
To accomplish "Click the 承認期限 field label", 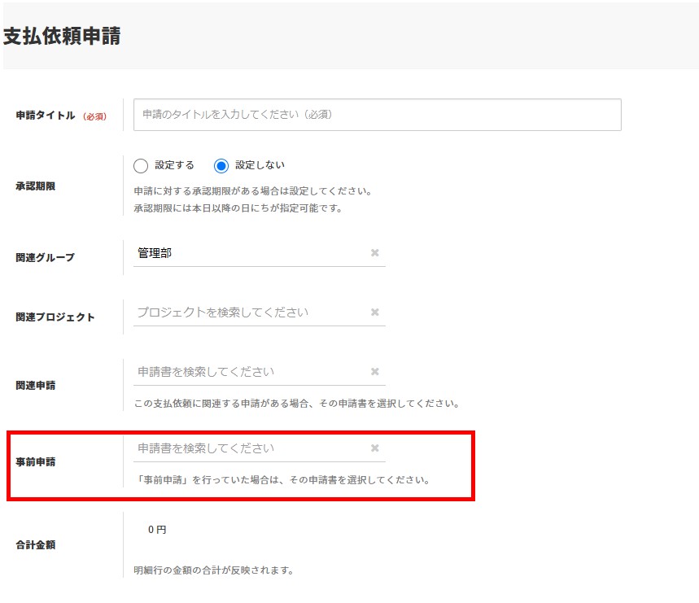I will (x=35, y=186).
